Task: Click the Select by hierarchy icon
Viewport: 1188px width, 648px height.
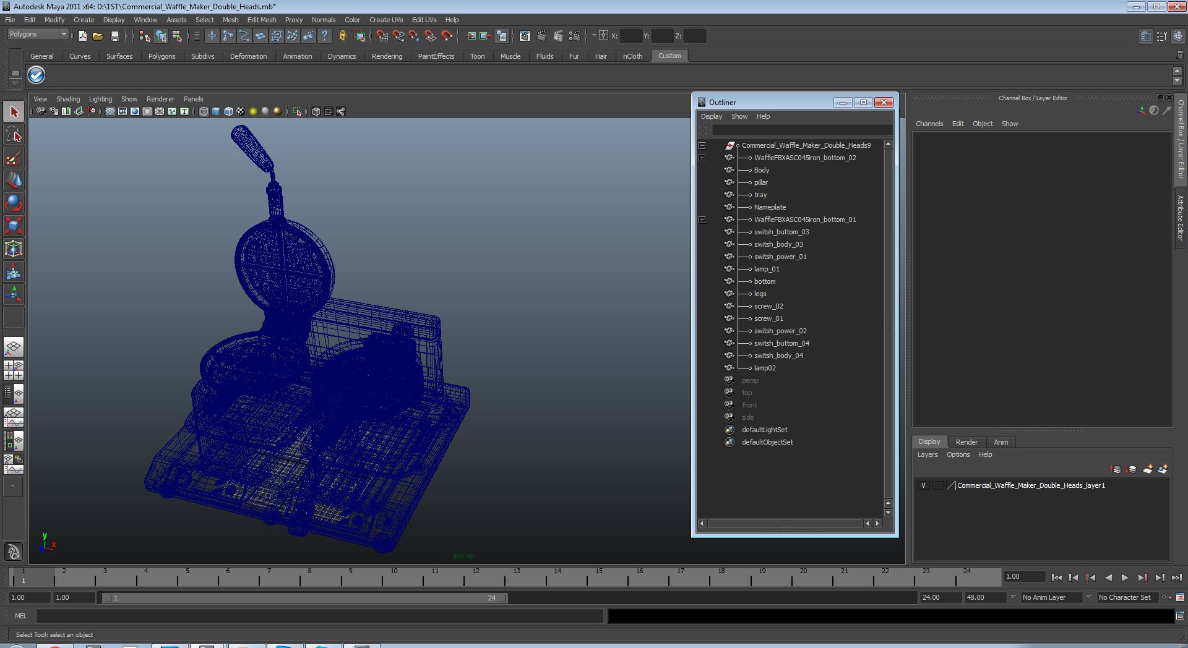Action: click(145, 36)
